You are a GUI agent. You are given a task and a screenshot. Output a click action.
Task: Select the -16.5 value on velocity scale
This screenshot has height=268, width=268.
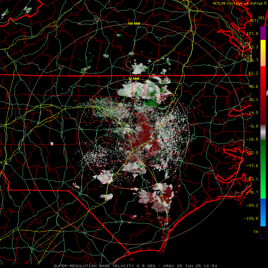(252, 139)
